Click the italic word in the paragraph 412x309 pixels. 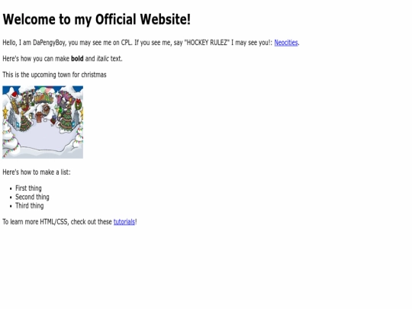click(102, 59)
